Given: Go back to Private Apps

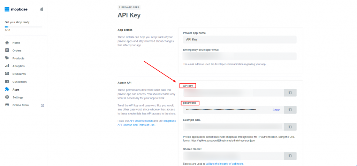Looking at the screenshot, I should (x=129, y=7).
